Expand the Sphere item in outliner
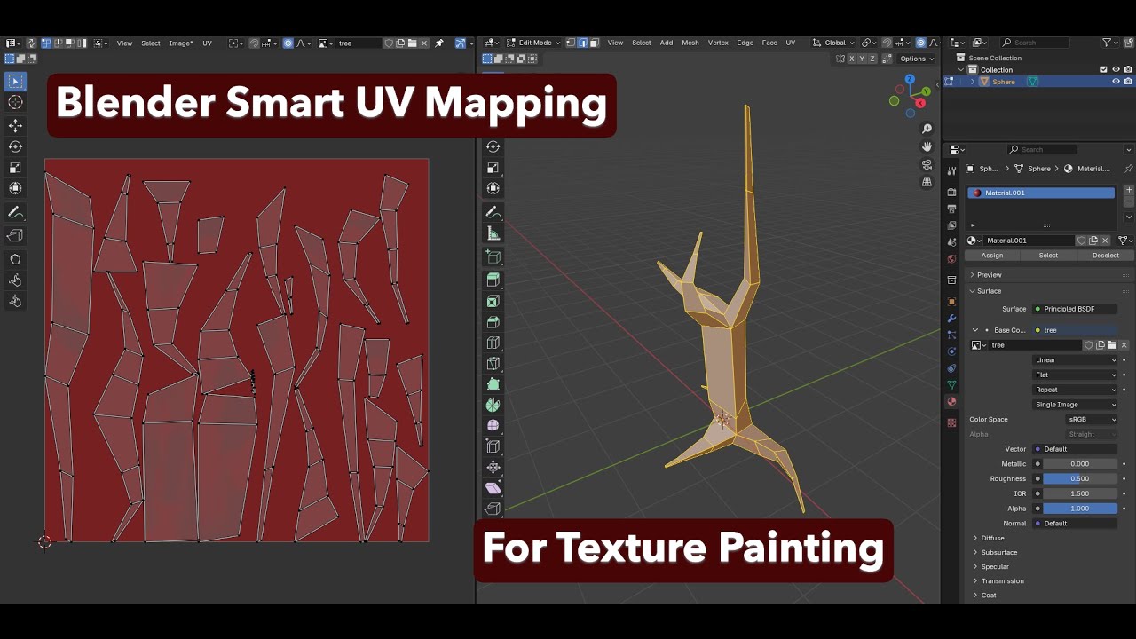This screenshot has height=639, width=1136. coord(973,82)
